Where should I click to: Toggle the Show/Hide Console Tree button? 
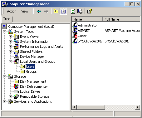click(x=63, y=11)
